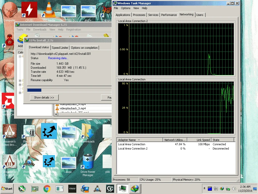Sort by Adapter Name column header
This screenshot has width=258, height=194.
point(140,140)
